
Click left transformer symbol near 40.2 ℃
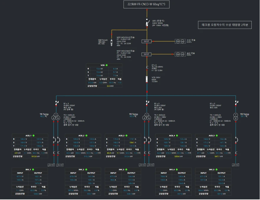56,117
